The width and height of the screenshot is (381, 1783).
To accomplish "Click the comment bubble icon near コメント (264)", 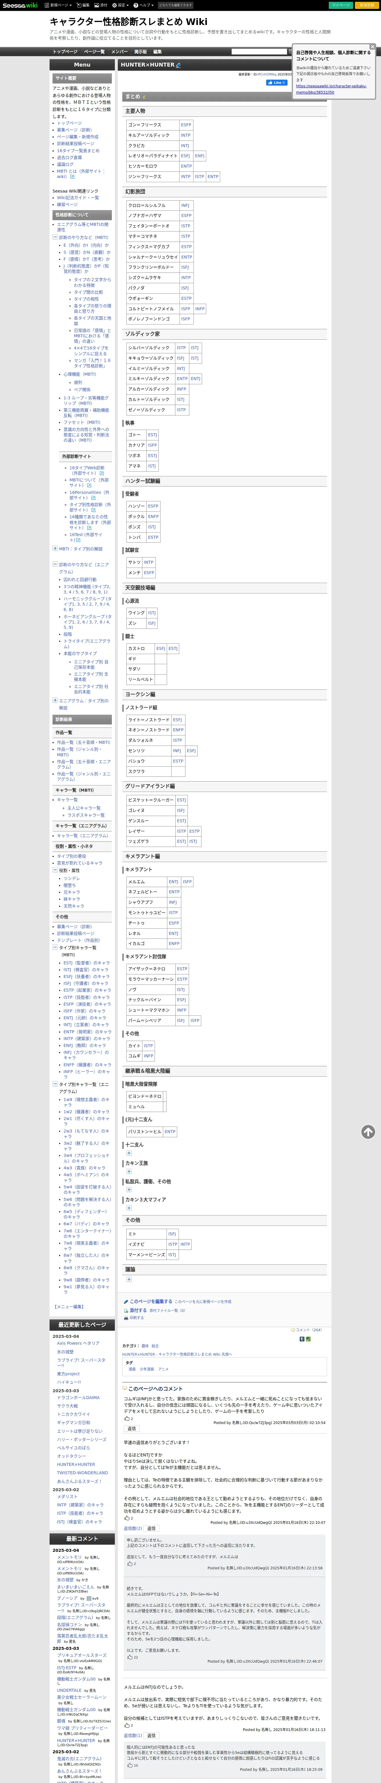I will (x=293, y=1330).
